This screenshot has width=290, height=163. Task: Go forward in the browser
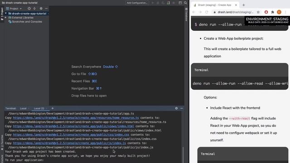(200, 12)
